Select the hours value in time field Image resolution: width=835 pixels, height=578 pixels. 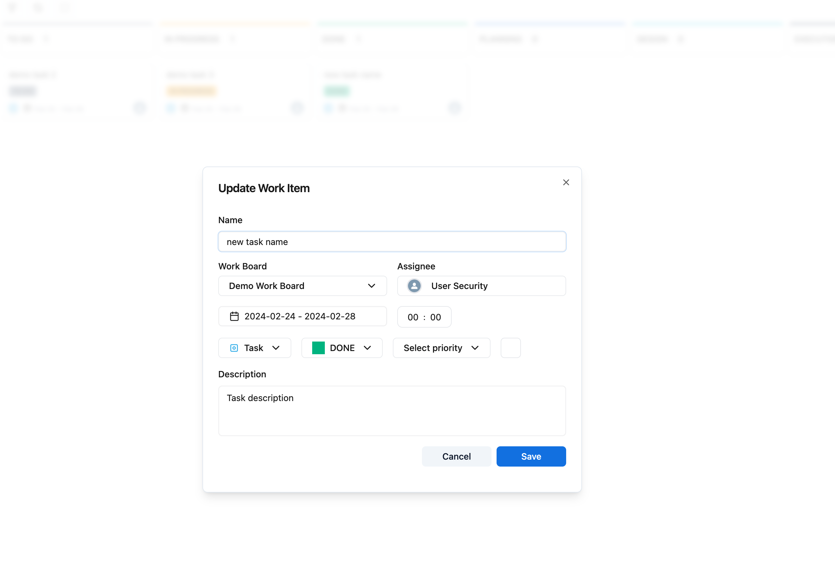[x=413, y=317]
